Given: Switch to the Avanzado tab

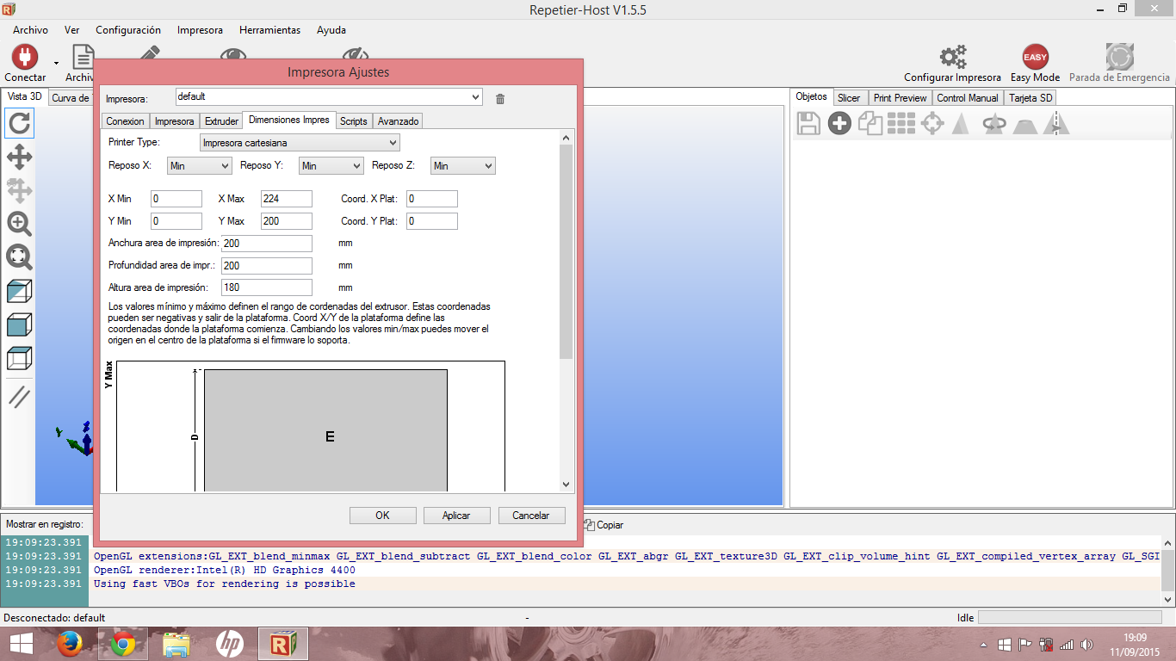Looking at the screenshot, I should [x=398, y=121].
